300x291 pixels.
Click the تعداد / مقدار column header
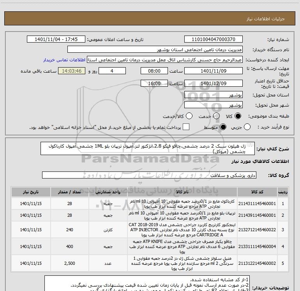click(69, 192)
